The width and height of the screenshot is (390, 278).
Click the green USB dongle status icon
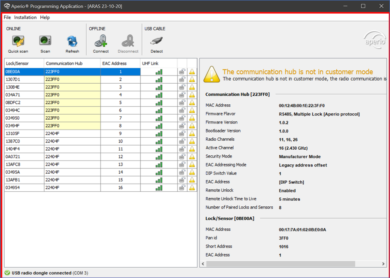tap(7, 273)
